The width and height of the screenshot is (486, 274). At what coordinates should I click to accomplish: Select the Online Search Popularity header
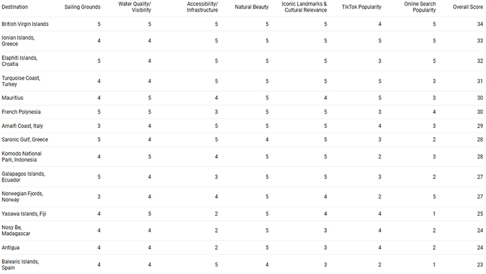tap(420, 7)
